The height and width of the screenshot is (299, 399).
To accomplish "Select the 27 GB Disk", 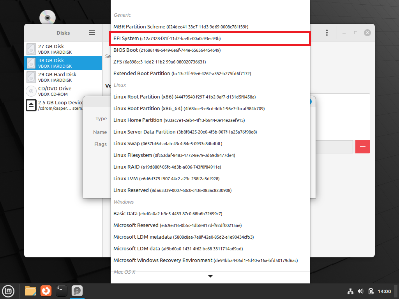I will [63, 49].
